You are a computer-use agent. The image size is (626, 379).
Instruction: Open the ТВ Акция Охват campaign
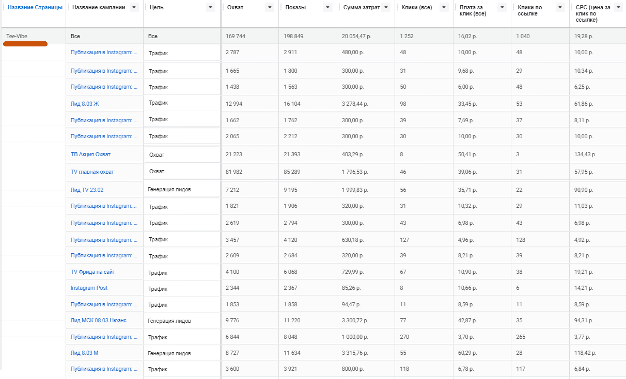pyautogui.click(x=90, y=154)
